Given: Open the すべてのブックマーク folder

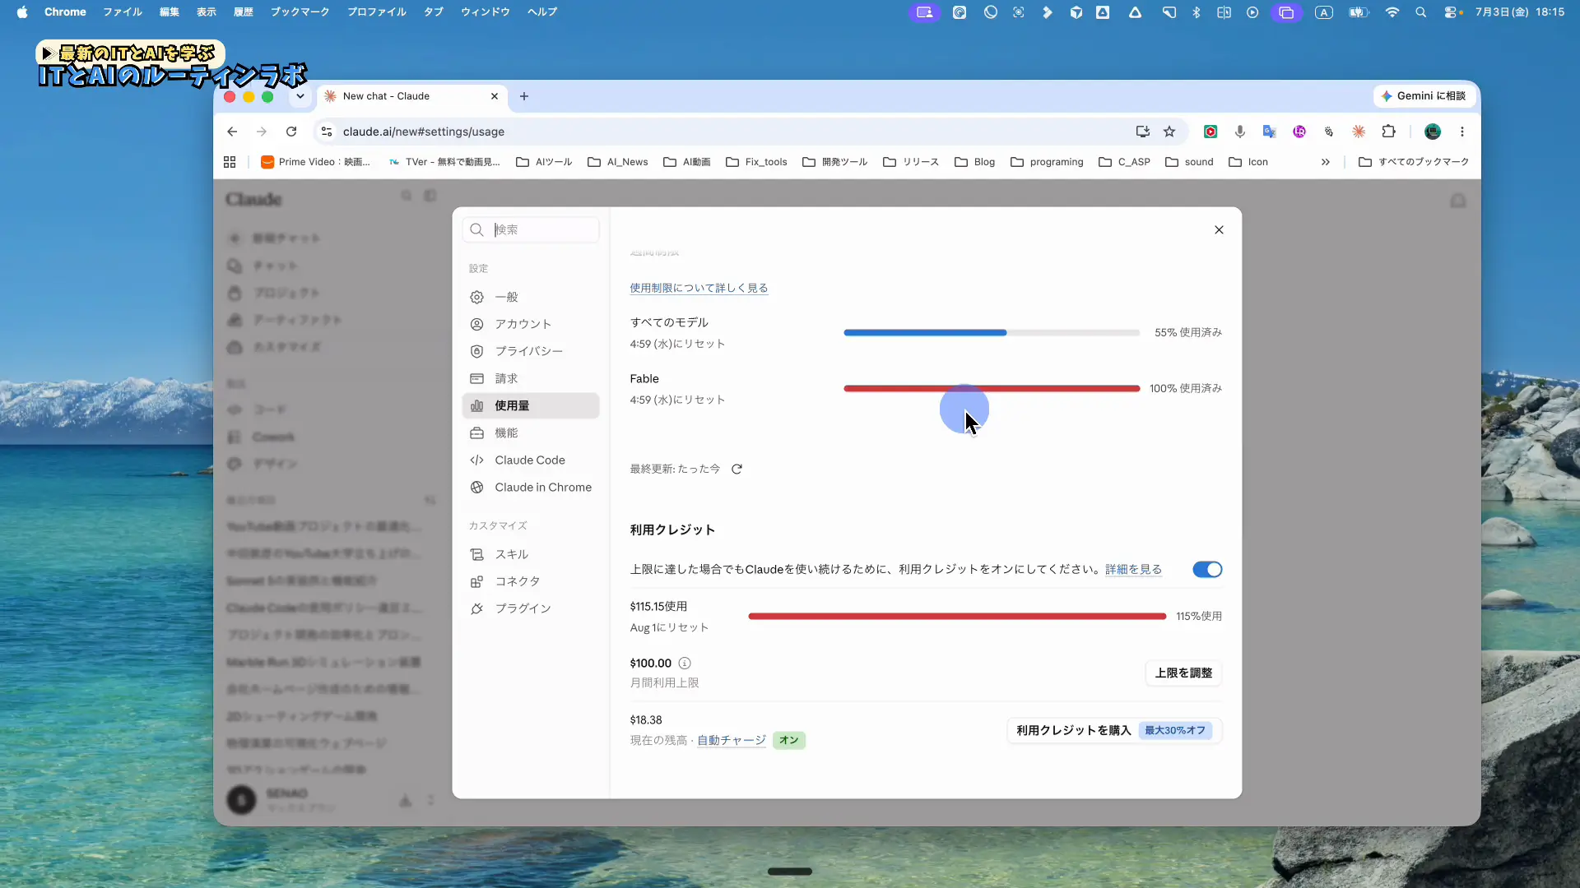Looking at the screenshot, I should 1413,162.
